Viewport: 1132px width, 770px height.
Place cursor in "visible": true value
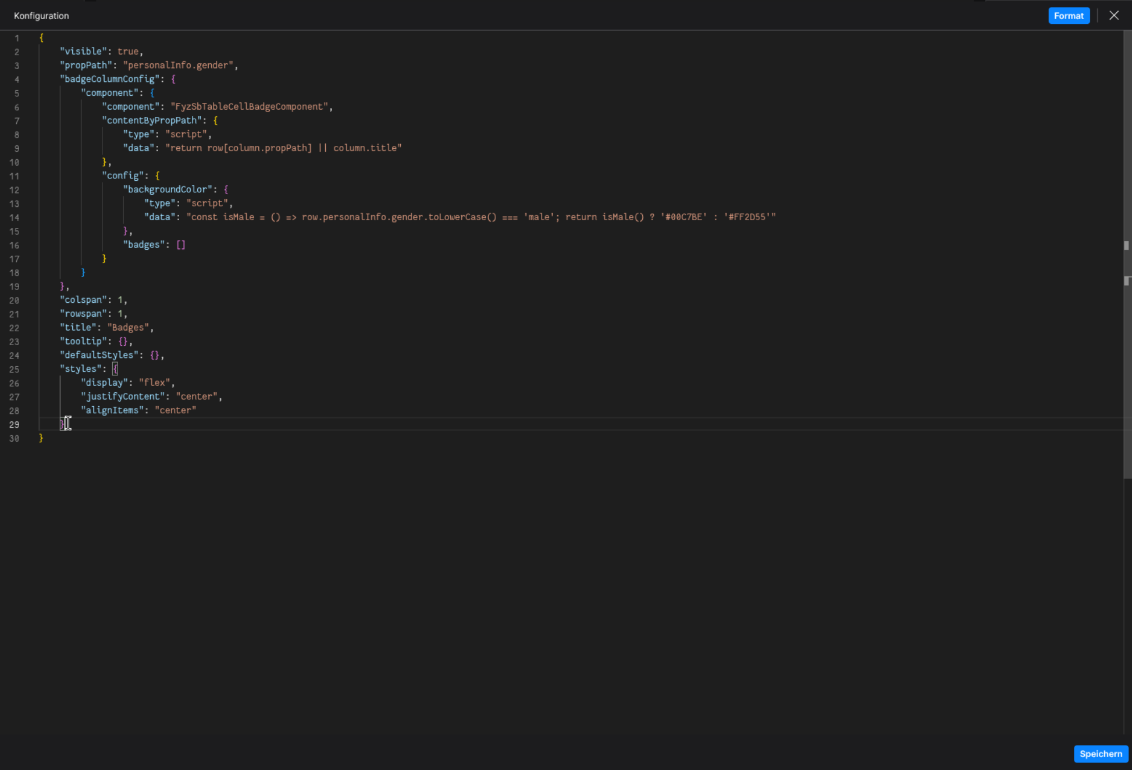(128, 52)
